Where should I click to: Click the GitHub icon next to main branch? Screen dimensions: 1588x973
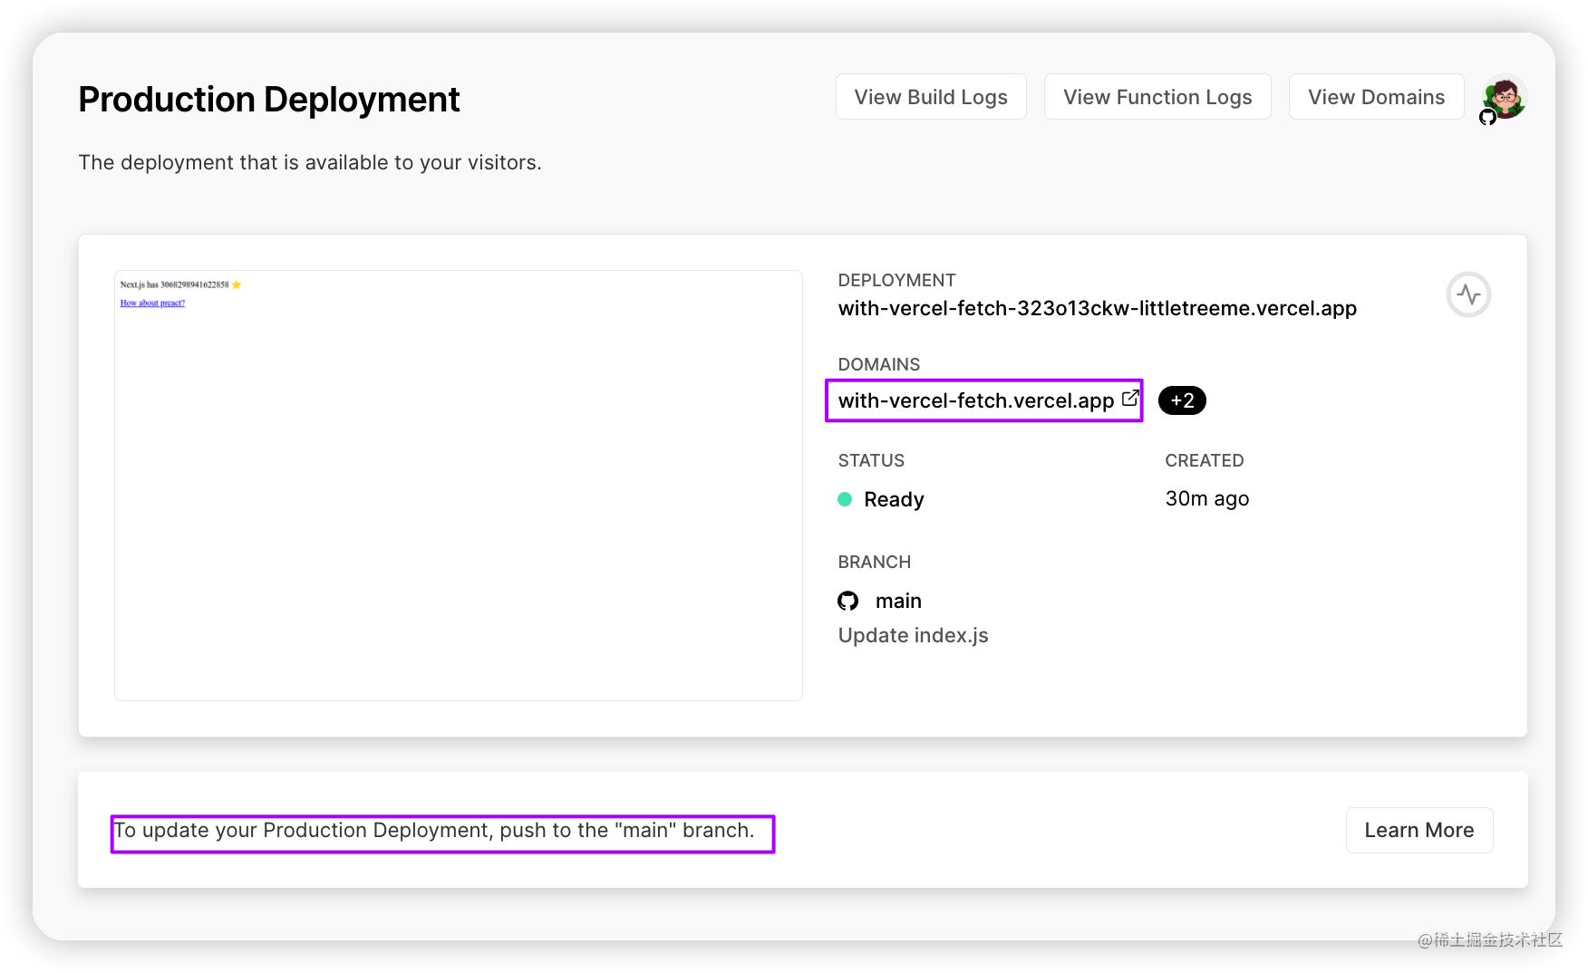click(847, 600)
